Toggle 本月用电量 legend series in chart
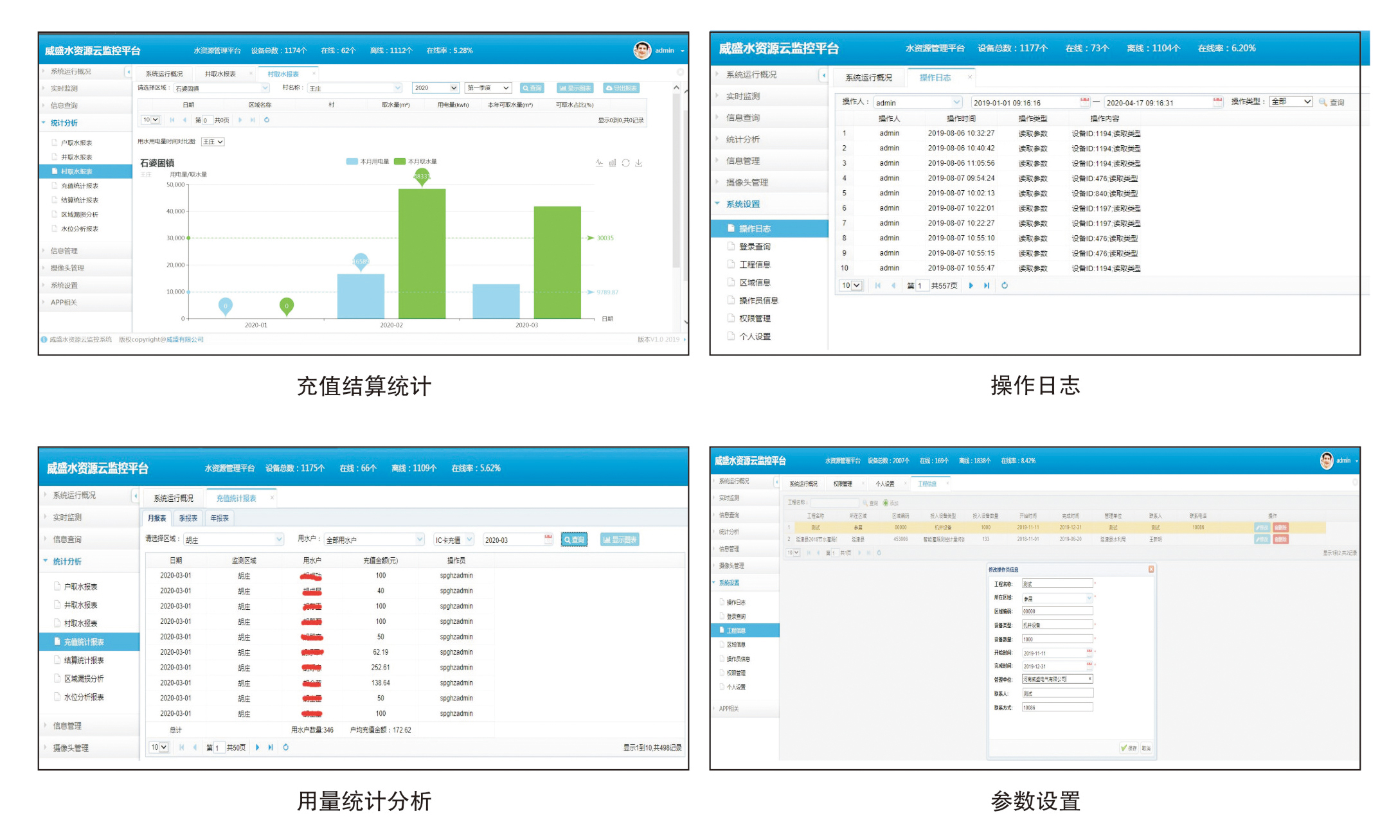This screenshot has height=836, width=1398. point(368,161)
